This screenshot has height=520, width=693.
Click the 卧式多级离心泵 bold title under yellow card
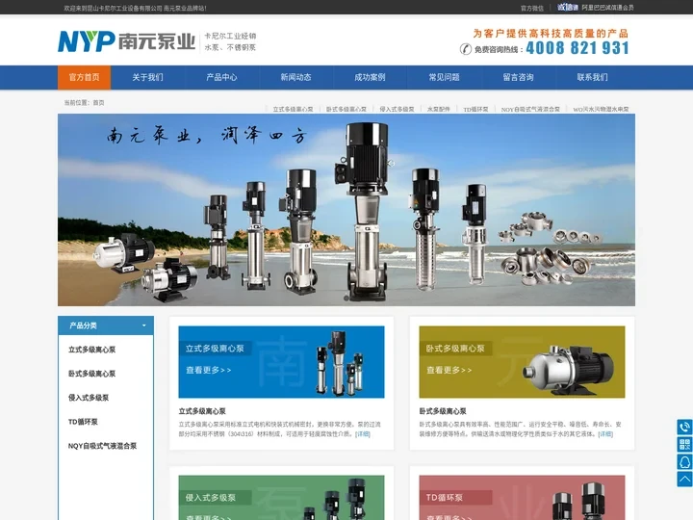[x=443, y=411]
